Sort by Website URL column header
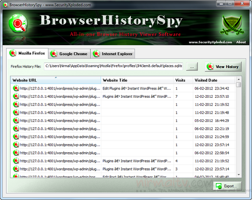252x200 pixels. [56, 80]
